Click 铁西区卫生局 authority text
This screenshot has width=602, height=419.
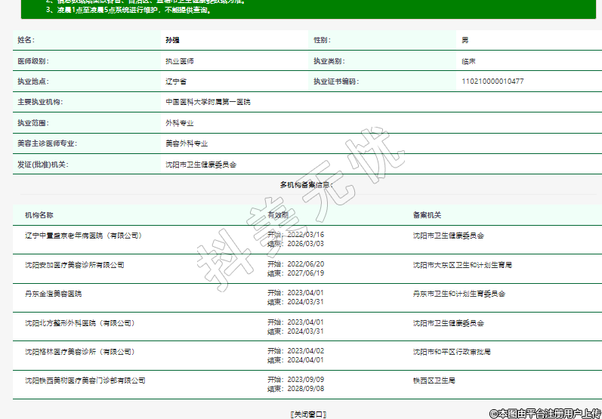(x=434, y=380)
